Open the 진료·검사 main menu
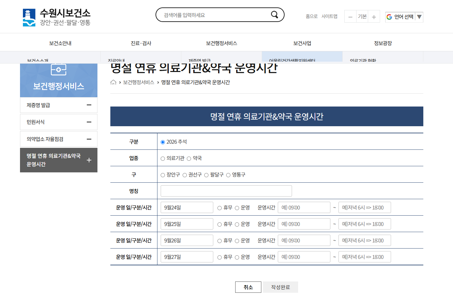The width and height of the screenshot is (453, 296). tap(141, 43)
